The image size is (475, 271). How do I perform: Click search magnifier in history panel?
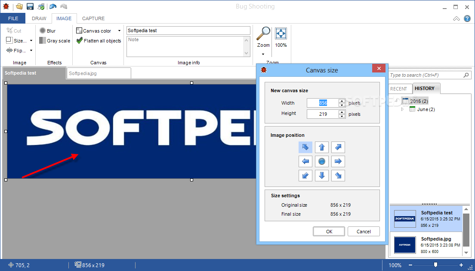[466, 75]
